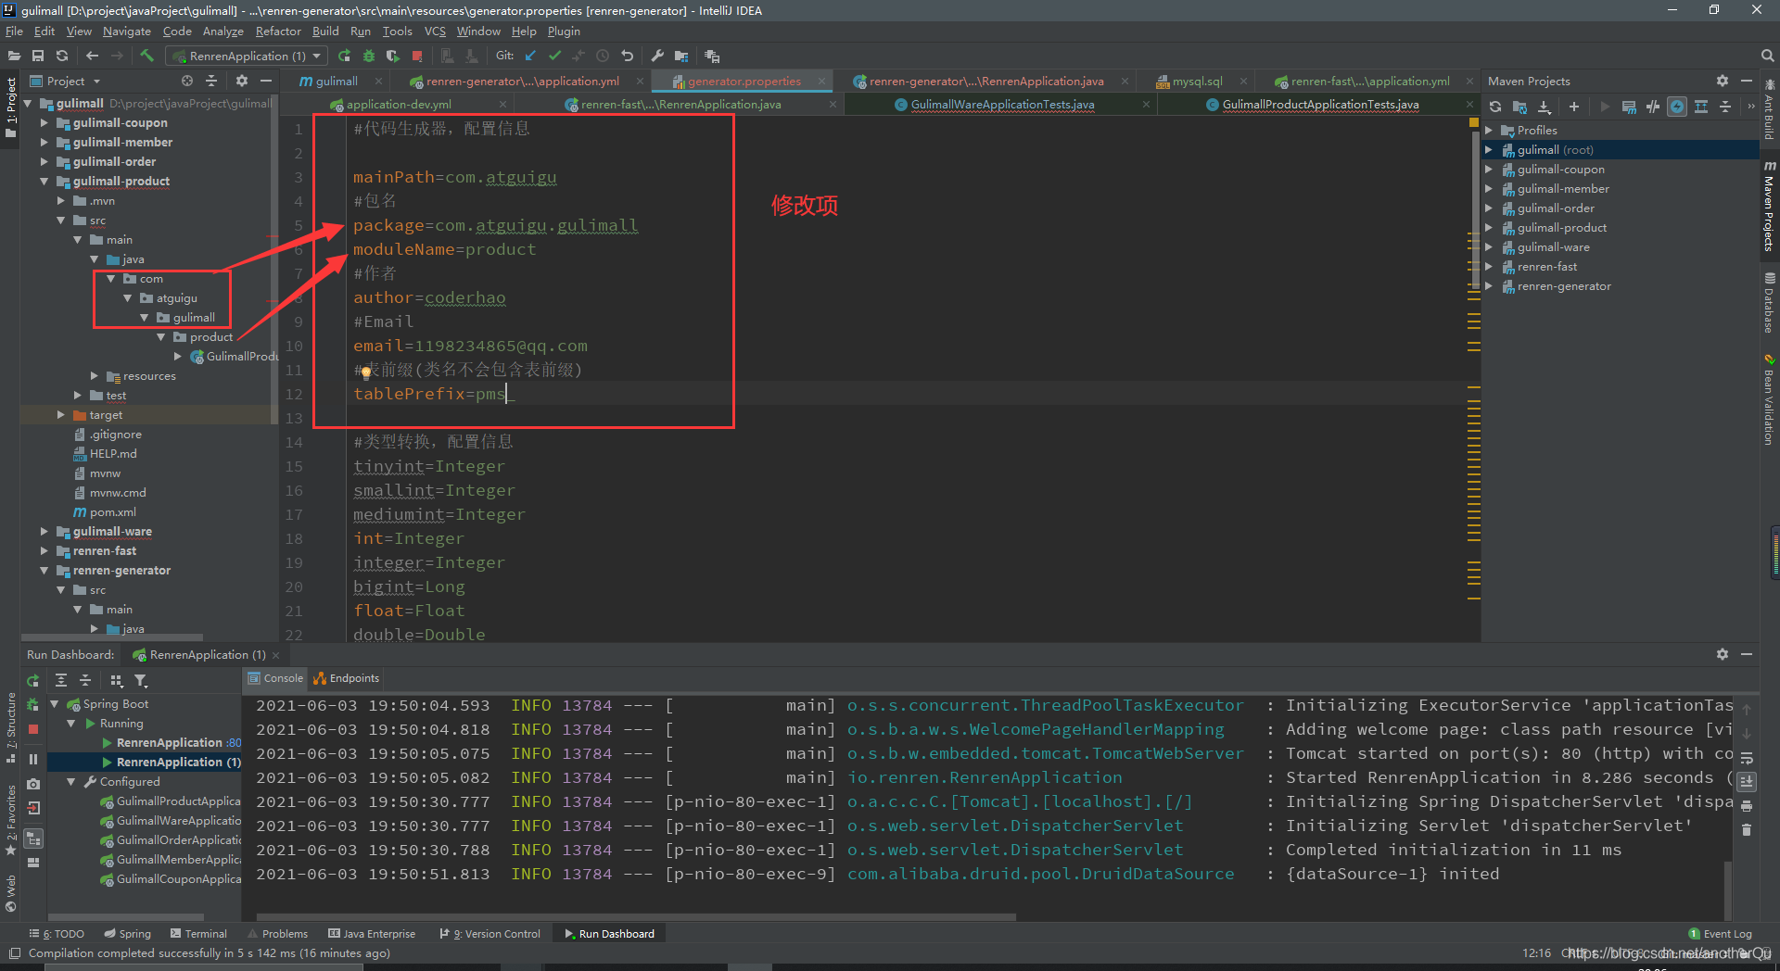Switch to the mysql.sql editor tab

(1197, 81)
